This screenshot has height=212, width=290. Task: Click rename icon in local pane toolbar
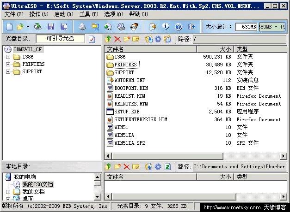(136, 167)
